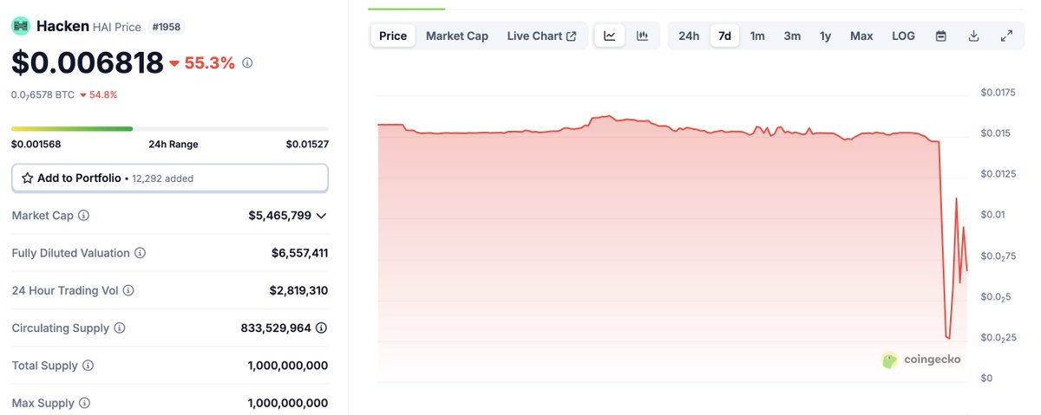Click the star icon in Add to Portfolio
The width and height of the screenshot is (1041, 415).
coord(27,178)
